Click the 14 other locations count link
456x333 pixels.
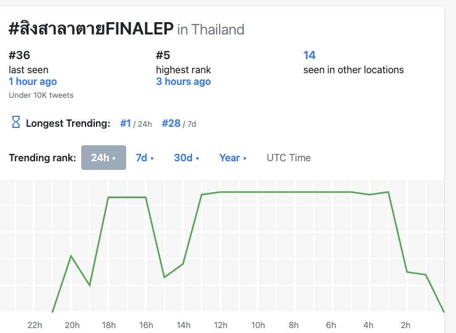click(x=310, y=55)
